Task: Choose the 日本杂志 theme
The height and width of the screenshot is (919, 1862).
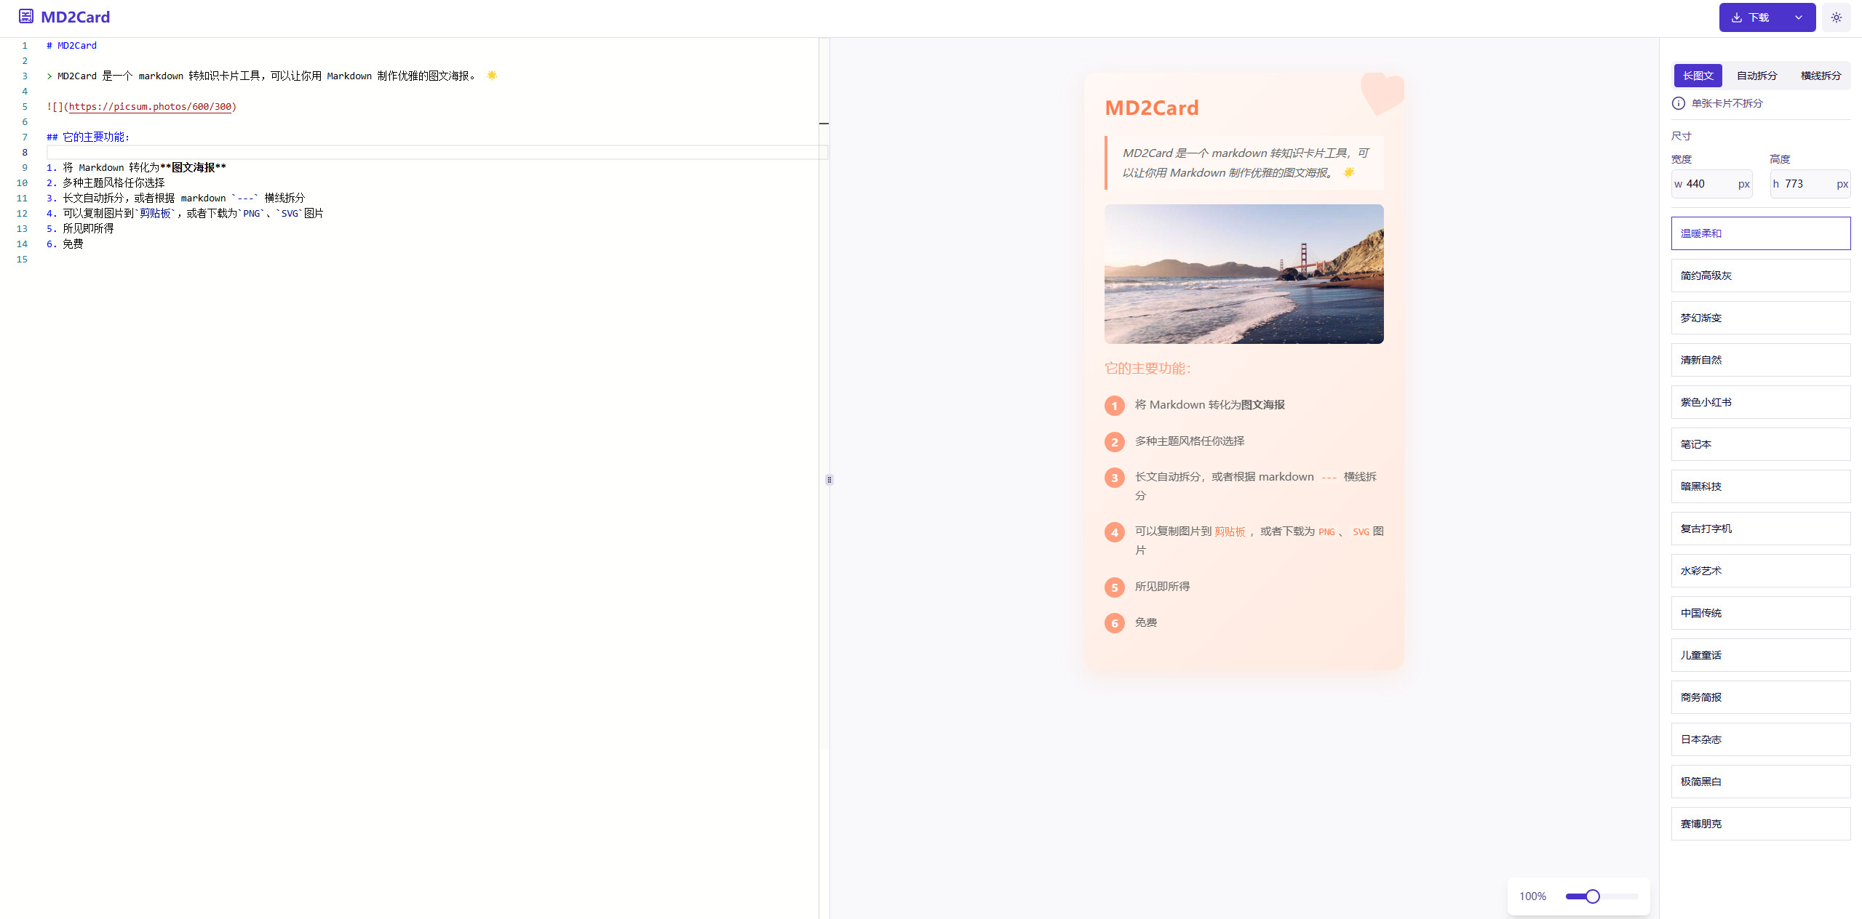Action: click(1760, 739)
